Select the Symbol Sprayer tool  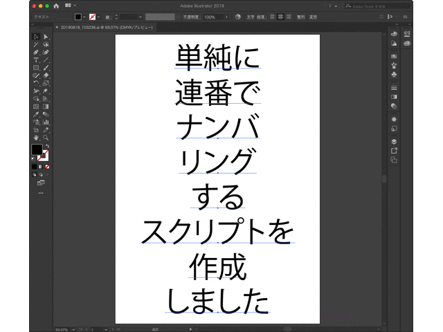click(x=36, y=122)
